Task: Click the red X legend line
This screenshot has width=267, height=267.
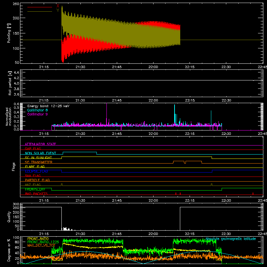Action: coord(39,7)
